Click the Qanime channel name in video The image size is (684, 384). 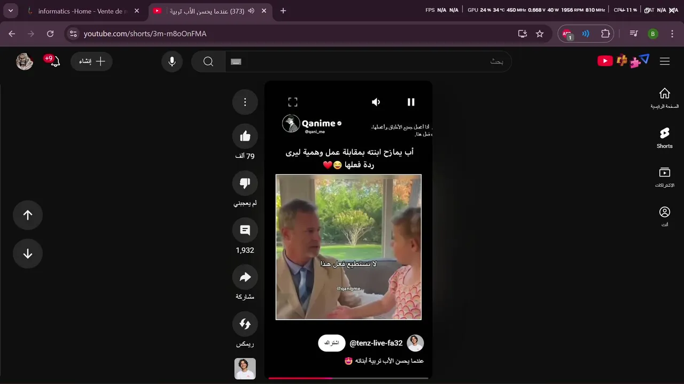318,123
